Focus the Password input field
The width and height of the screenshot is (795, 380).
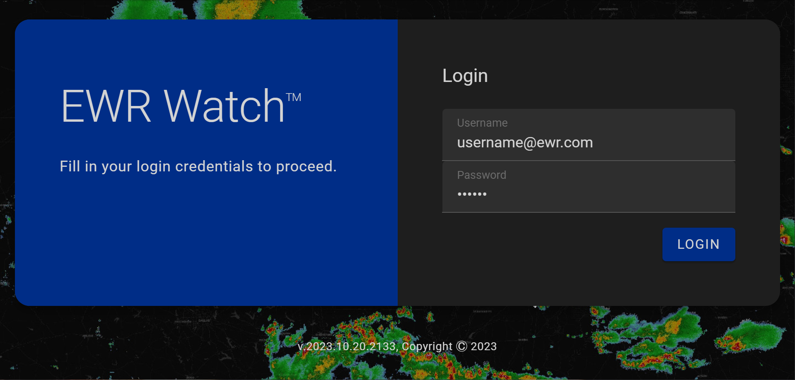[x=588, y=187]
